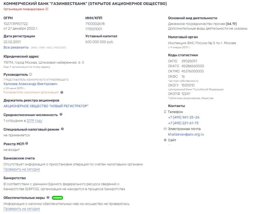Click Проверить на сегодня under Банковские счета
Screen dimensions: 280x214
pyautogui.click(x=22, y=169)
